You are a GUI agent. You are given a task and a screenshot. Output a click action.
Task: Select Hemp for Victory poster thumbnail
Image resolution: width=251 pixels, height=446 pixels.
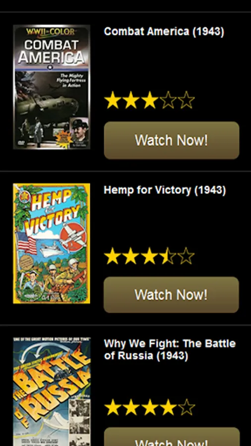[52, 243]
